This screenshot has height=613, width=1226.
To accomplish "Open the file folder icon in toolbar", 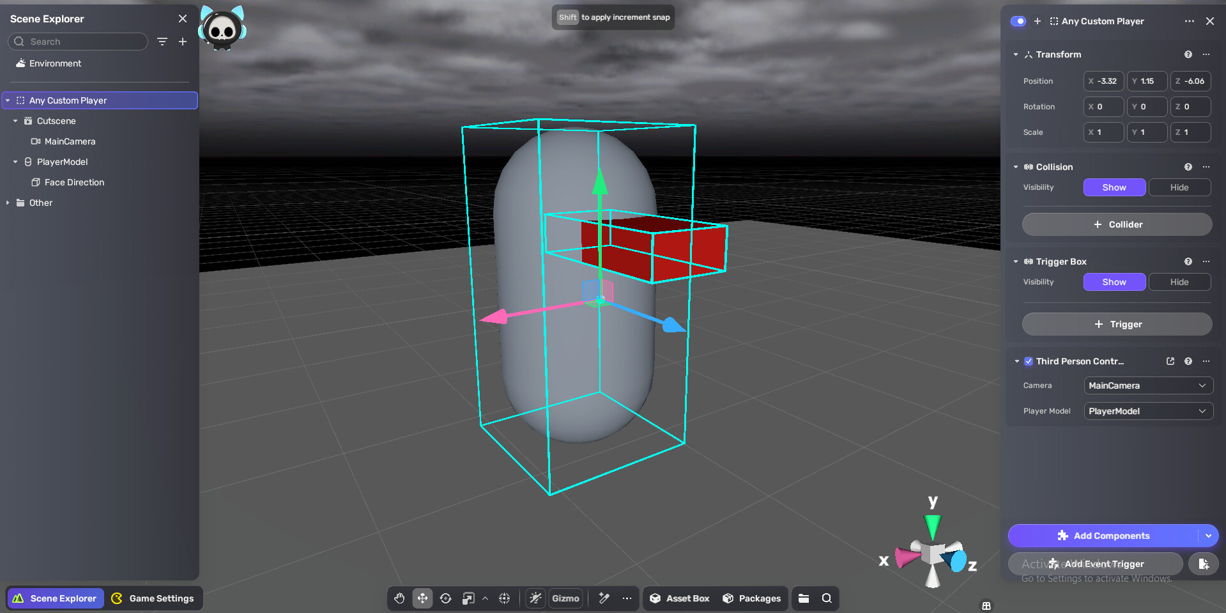I will pos(804,598).
